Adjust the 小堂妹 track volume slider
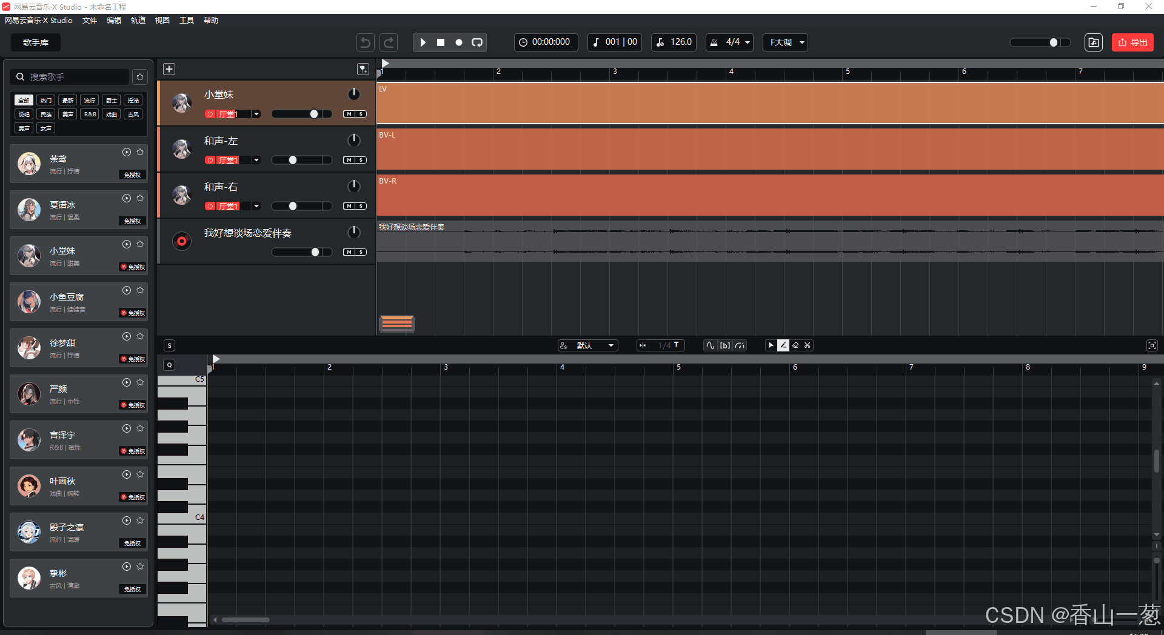This screenshot has width=1164, height=635. [x=302, y=114]
